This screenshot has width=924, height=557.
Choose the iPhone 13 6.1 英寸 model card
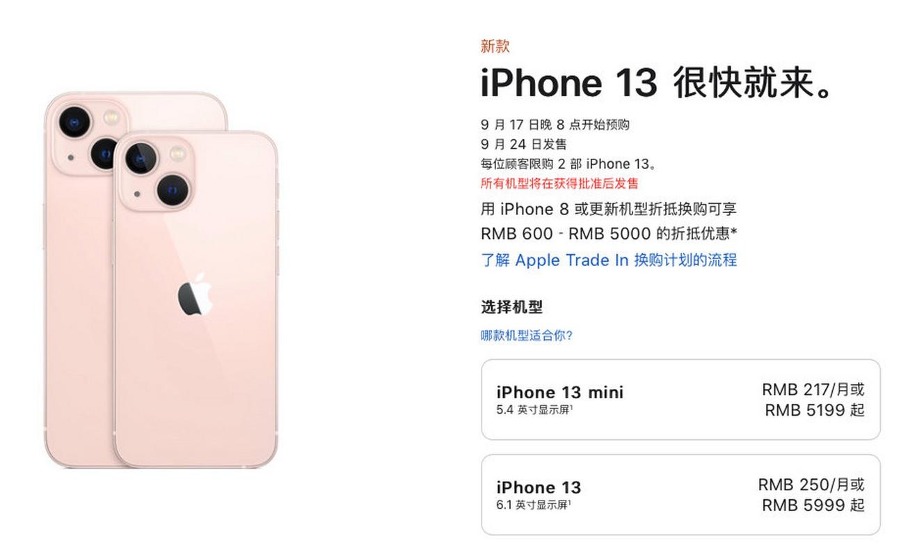click(680, 495)
